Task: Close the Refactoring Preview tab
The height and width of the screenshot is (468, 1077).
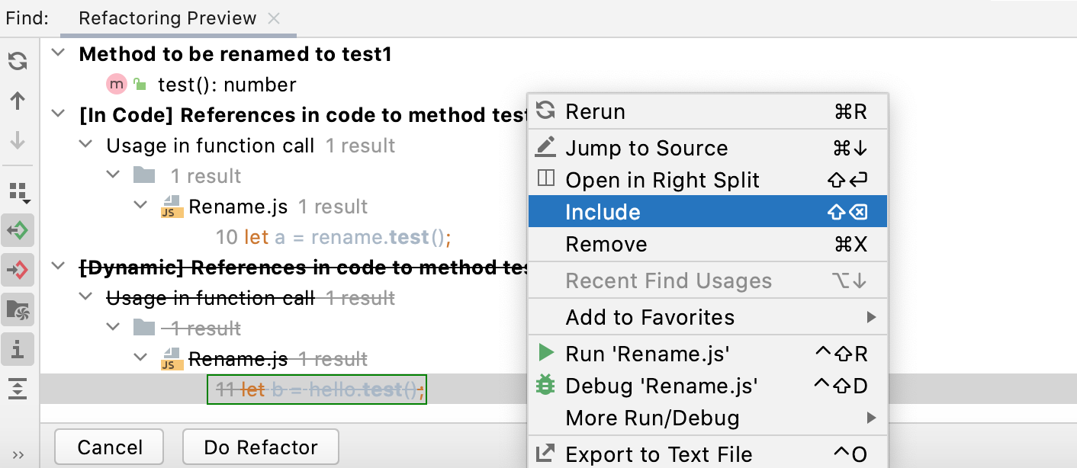Action: [x=274, y=18]
